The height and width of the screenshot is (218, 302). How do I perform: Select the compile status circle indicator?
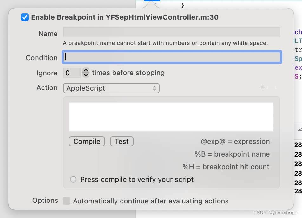click(x=73, y=179)
